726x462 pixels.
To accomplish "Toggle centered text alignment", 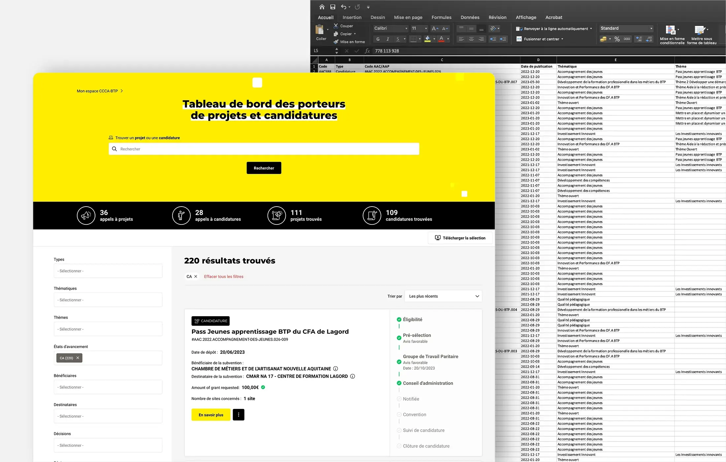I will [471, 39].
